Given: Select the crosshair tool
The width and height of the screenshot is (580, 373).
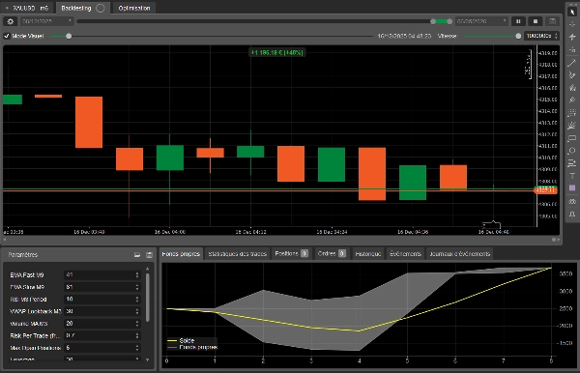Looking at the screenshot, I should point(572,24).
